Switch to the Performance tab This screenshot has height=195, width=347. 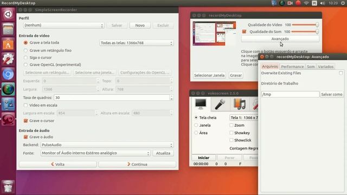point(292,67)
